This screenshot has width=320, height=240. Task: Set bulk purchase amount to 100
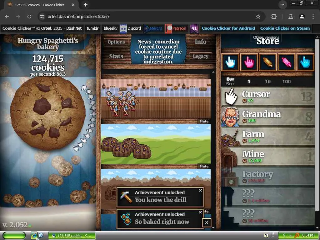(x=286, y=82)
